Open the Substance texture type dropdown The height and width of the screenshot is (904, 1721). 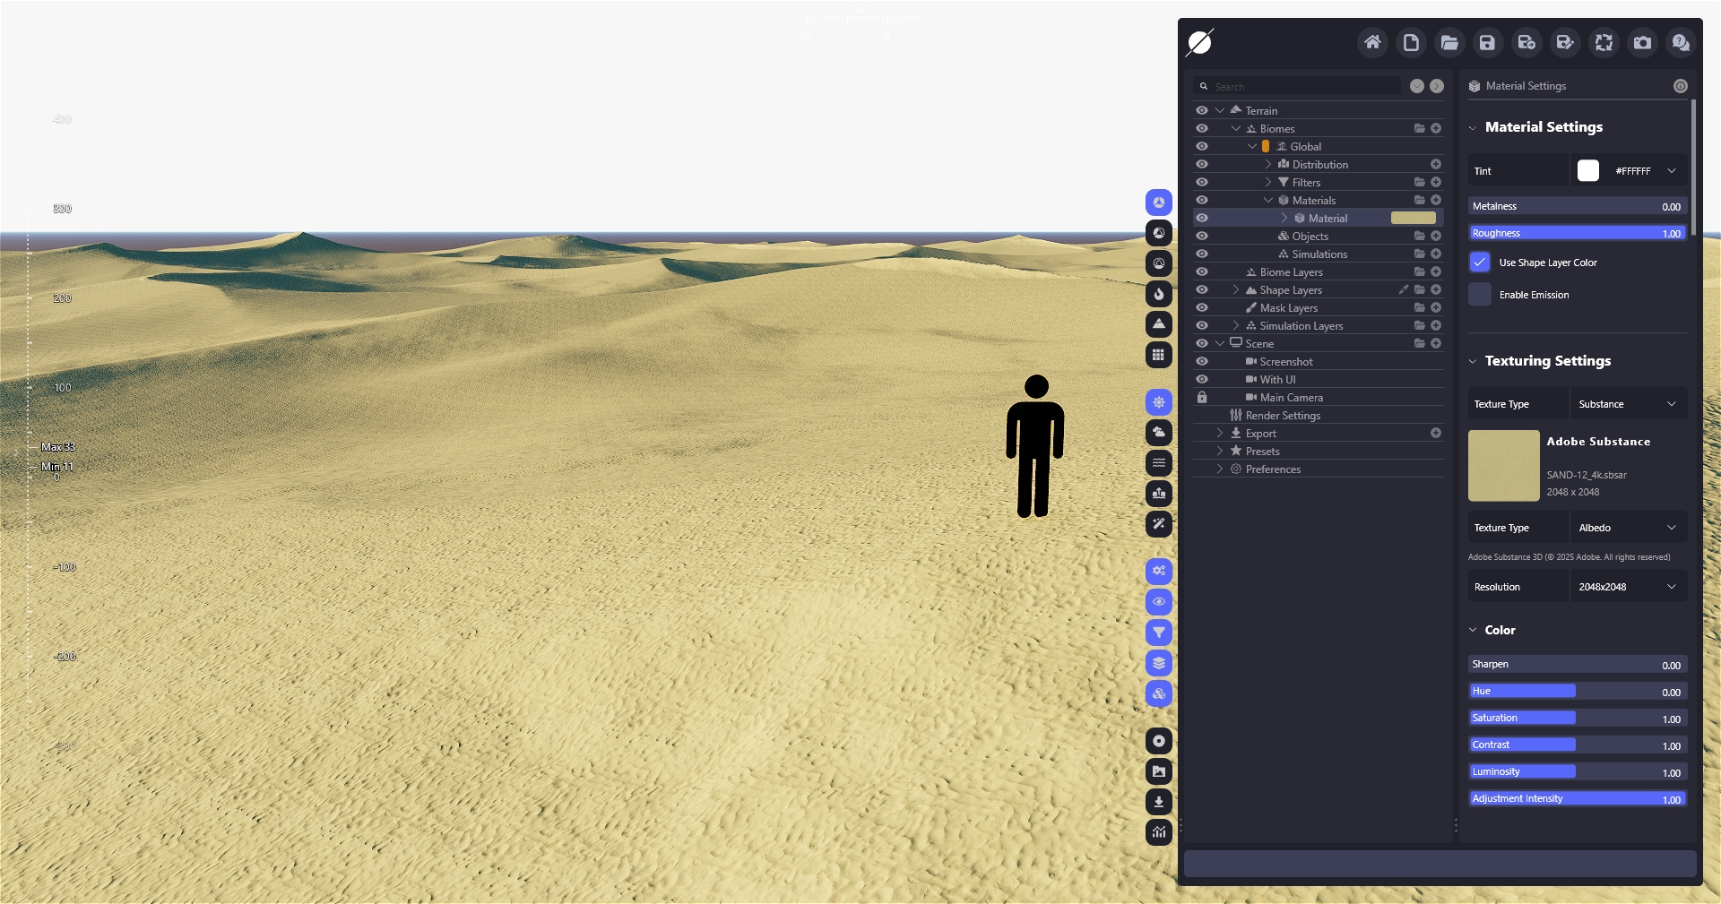pyautogui.click(x=1627, y=404)
